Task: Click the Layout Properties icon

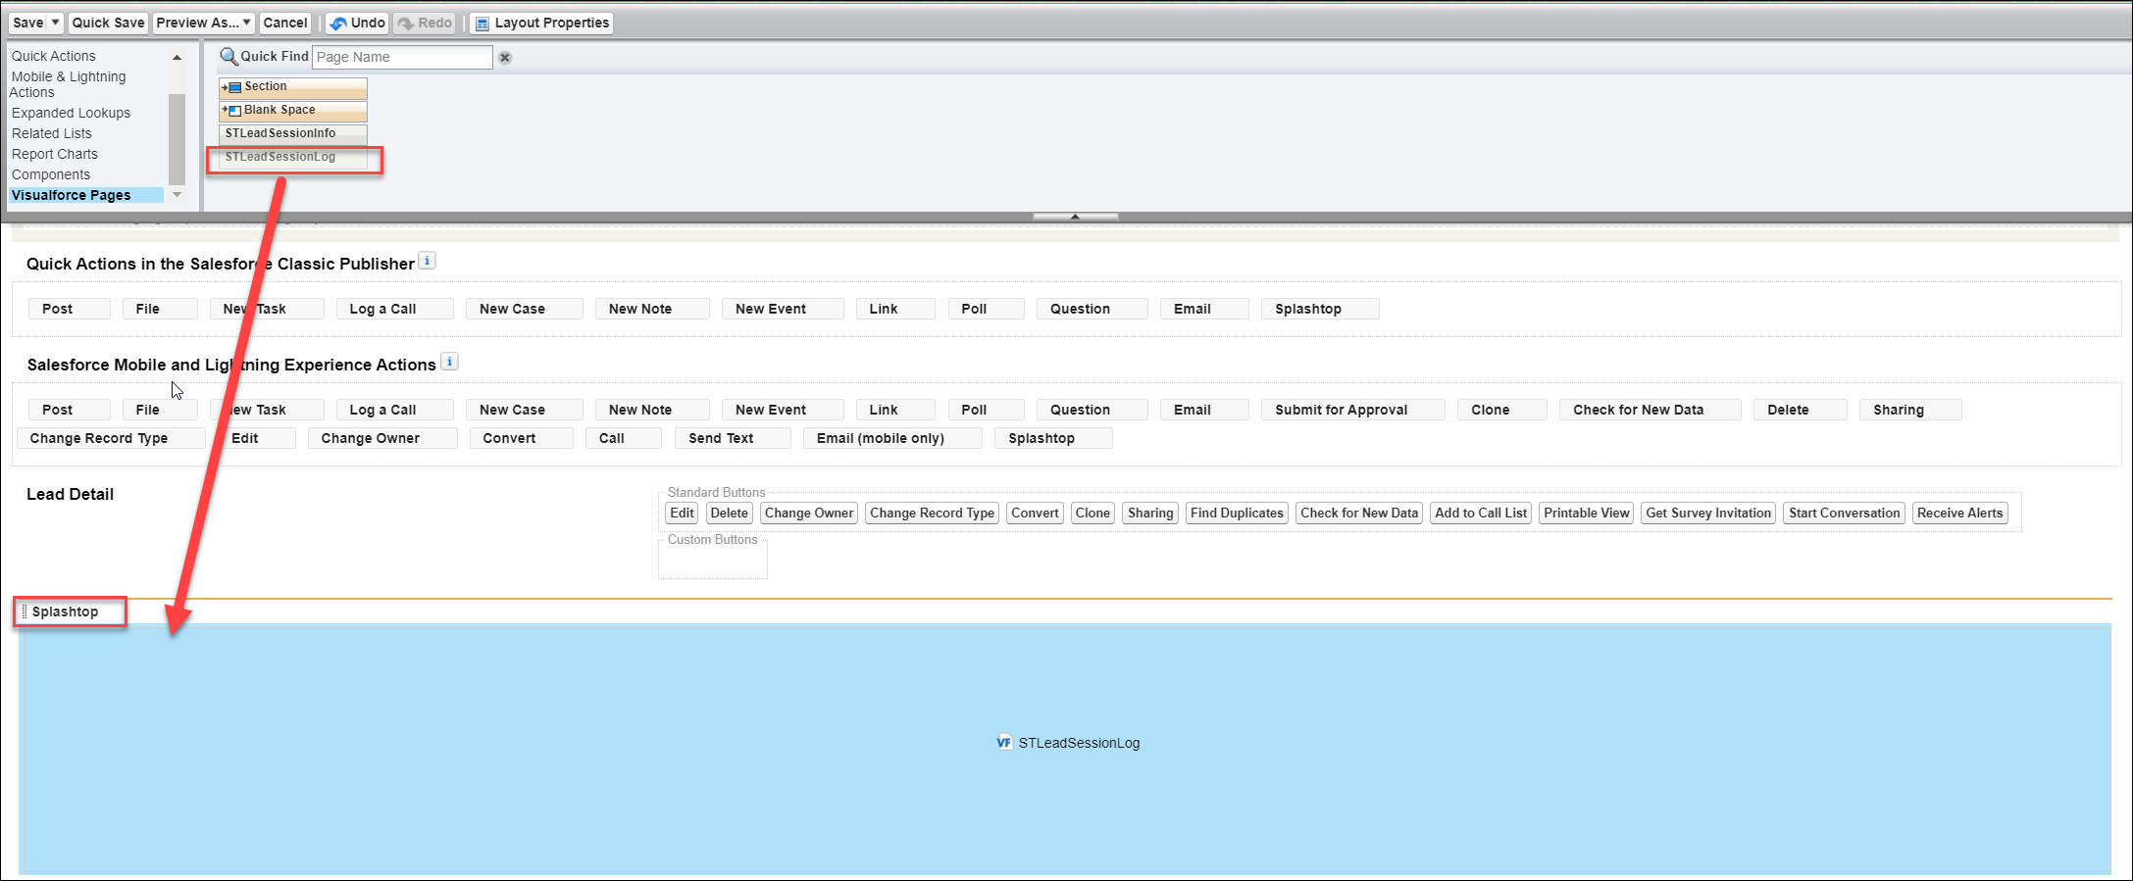Action: (x=482, y=24)
